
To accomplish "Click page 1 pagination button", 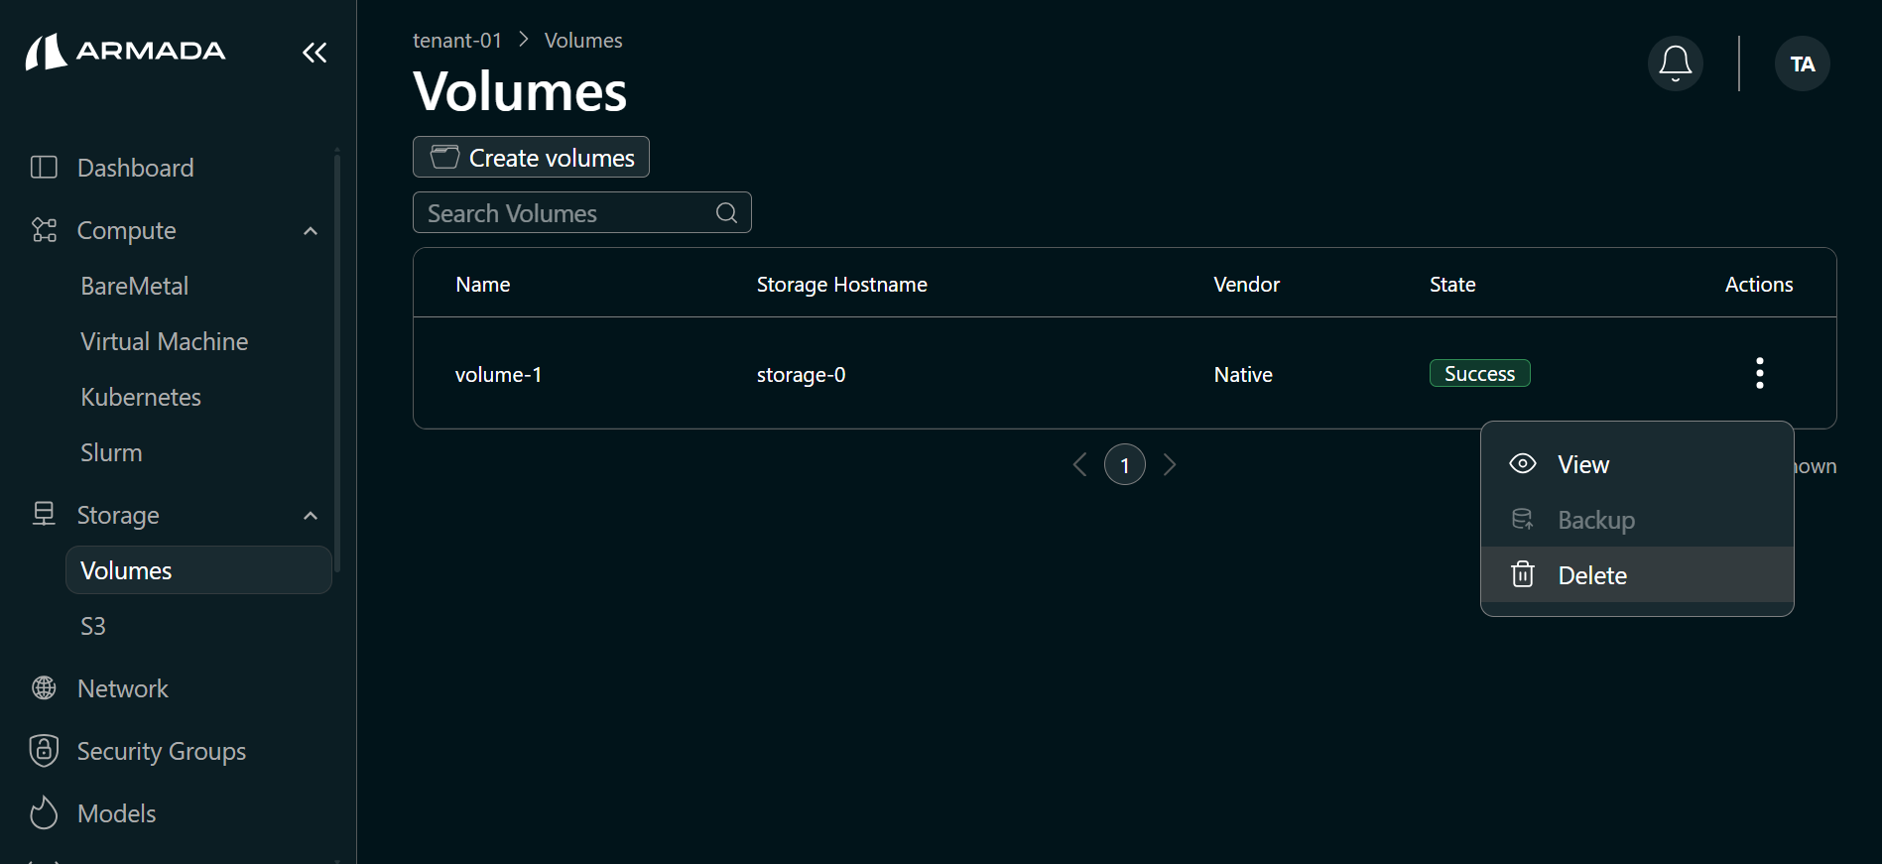I will (1125, 464).
